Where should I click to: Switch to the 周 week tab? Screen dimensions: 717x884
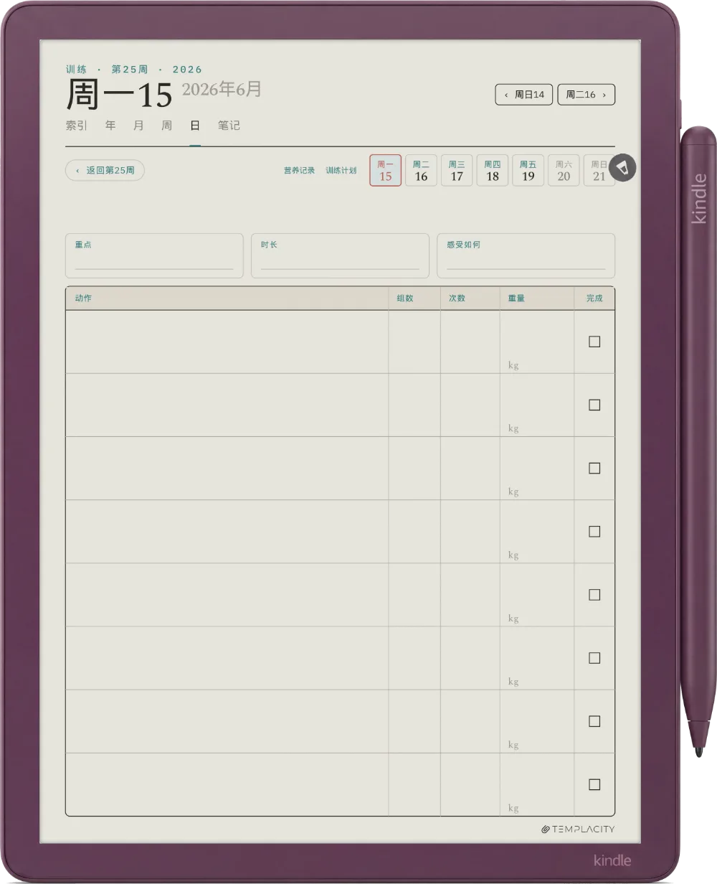[166, 126]
